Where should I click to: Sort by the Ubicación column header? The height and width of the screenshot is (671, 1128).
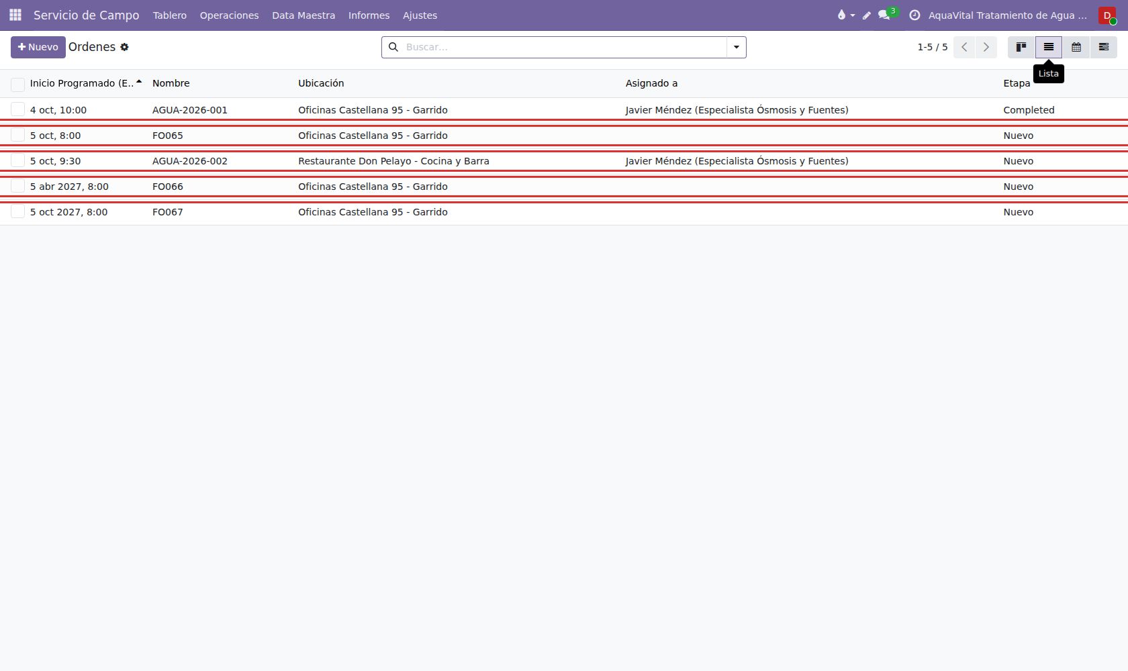click(321, 83)
